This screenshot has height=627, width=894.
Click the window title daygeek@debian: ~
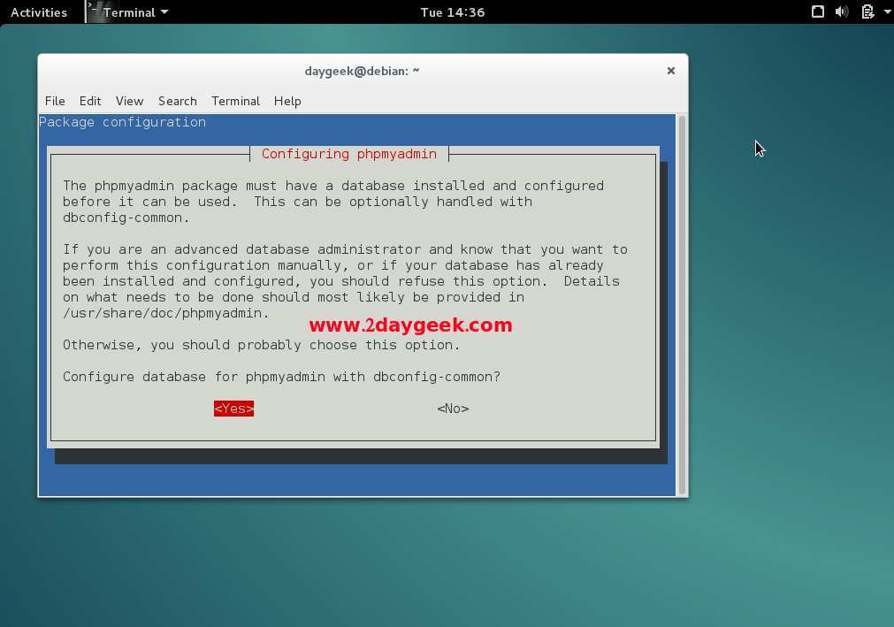362,71
